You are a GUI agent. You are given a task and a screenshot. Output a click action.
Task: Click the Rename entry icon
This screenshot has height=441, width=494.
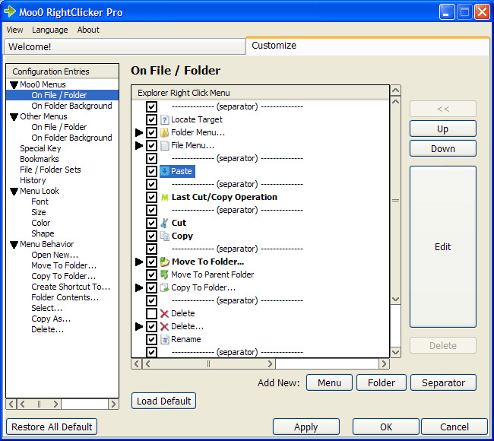164,340
